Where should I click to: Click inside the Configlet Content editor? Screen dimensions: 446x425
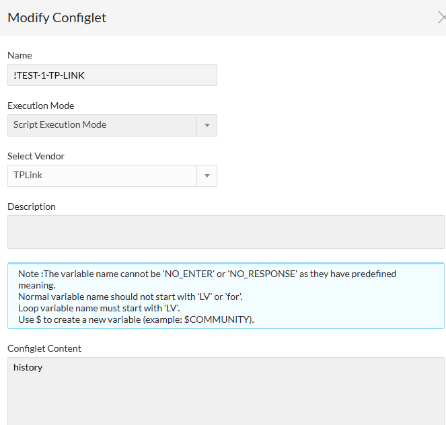pyautogui.click(x=225, y=397)
